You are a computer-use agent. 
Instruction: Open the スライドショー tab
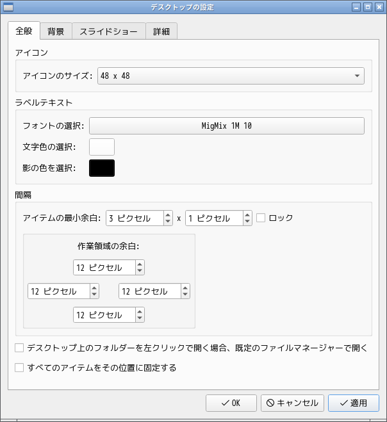tap(108, 31)
